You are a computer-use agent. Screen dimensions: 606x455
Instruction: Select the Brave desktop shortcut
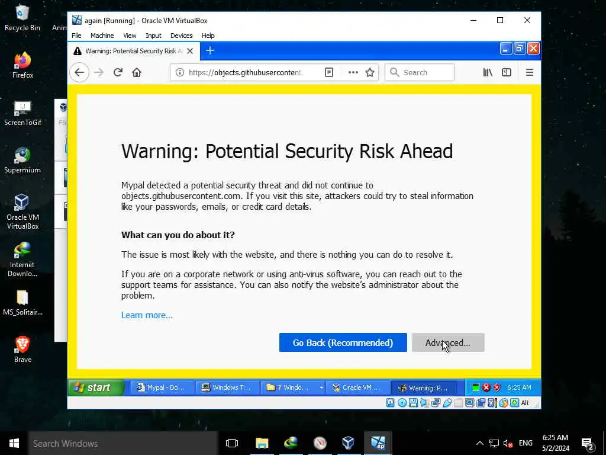click(x=22, y=350)
